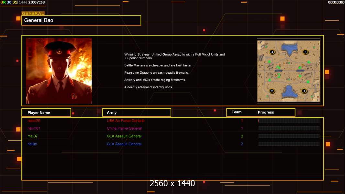Click the 20:07:38 clock readout
This screenshot has width=345, height=194.
click(36, 2)
